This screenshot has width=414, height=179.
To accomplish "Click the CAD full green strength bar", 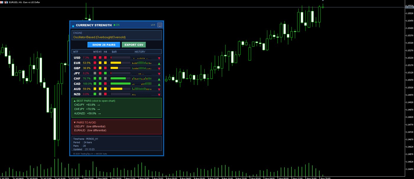I will (x=120, y=84).
